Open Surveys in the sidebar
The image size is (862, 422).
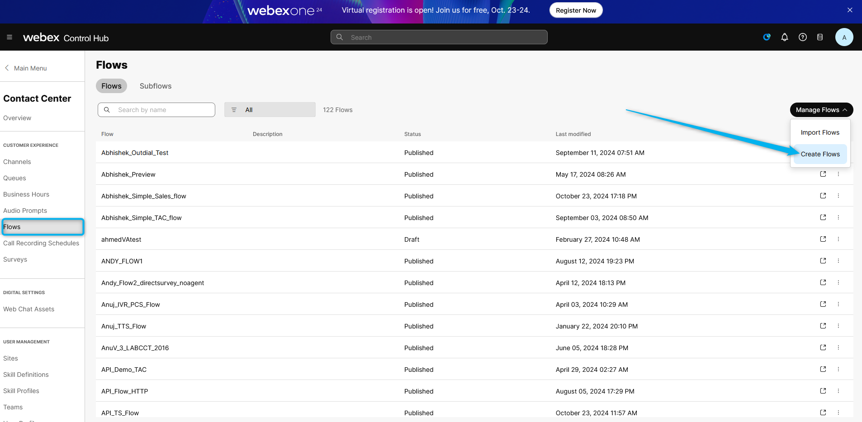coord(15,259)
